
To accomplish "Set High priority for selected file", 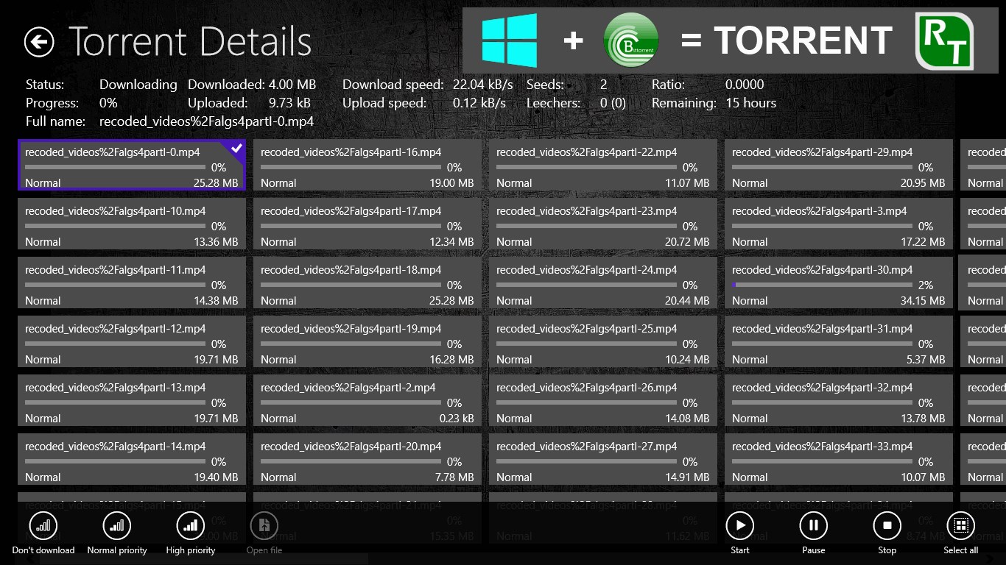I will [x=191, y=526].
